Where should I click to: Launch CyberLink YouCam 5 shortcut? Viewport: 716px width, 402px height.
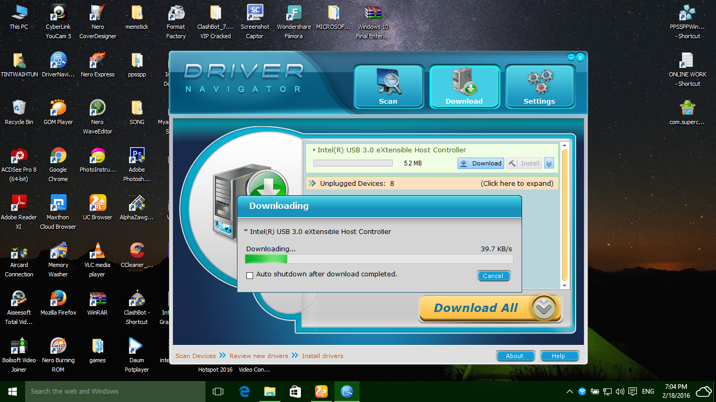pos(58,21)
